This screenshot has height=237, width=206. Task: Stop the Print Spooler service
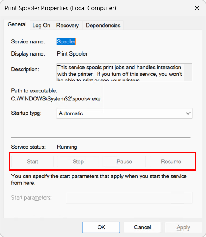(78, 162)
